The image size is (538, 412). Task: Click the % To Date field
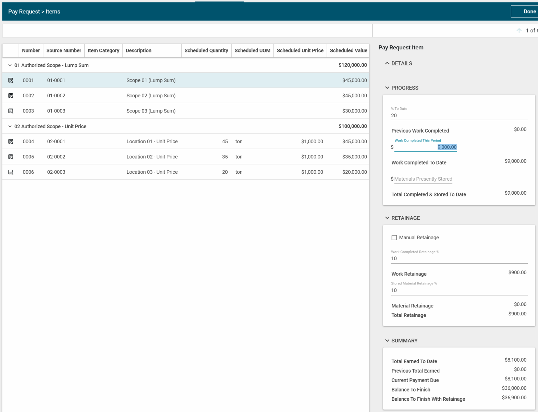pos(458,116)
